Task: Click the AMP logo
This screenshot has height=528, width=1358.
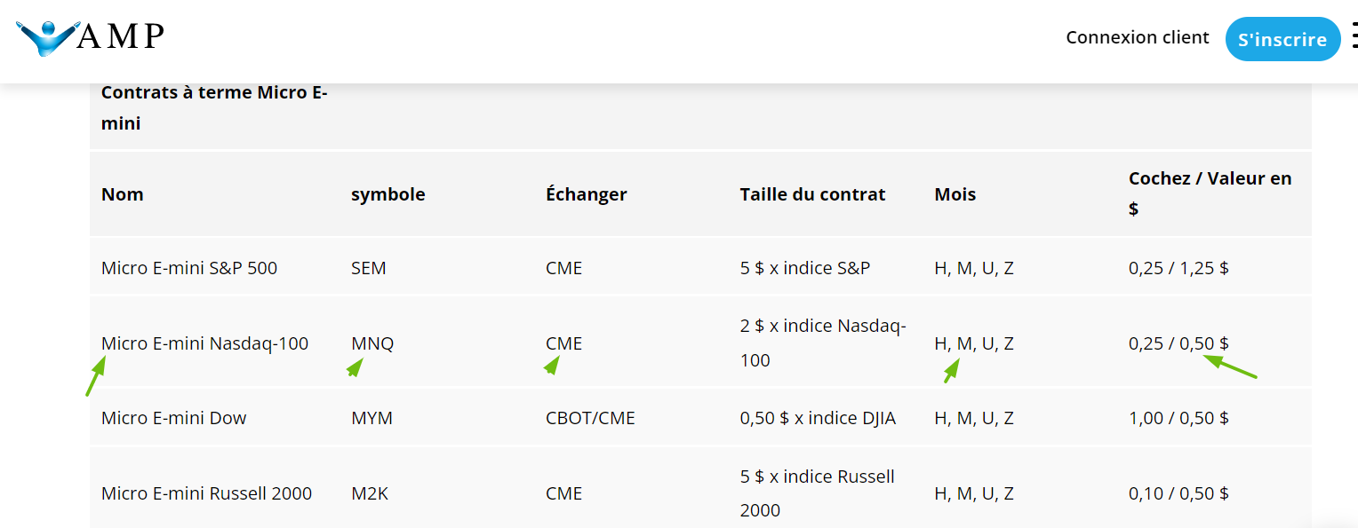Action: pyautogui.click(x=91, y=36)
